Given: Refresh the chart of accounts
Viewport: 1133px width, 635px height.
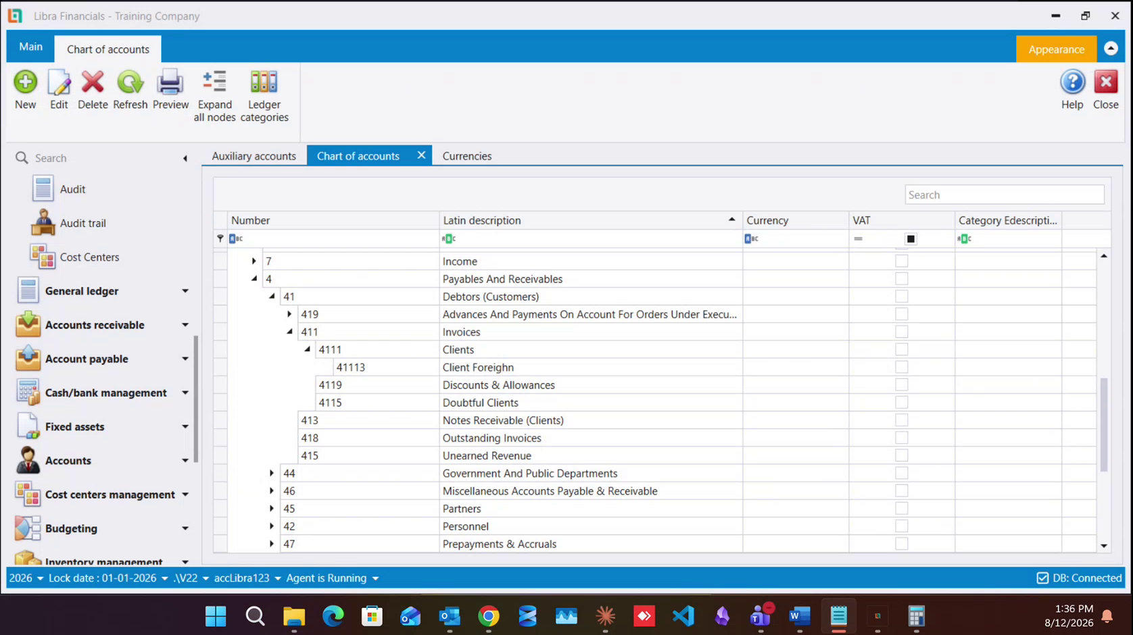Looking at the screenshot, I should tap(130, 82).
